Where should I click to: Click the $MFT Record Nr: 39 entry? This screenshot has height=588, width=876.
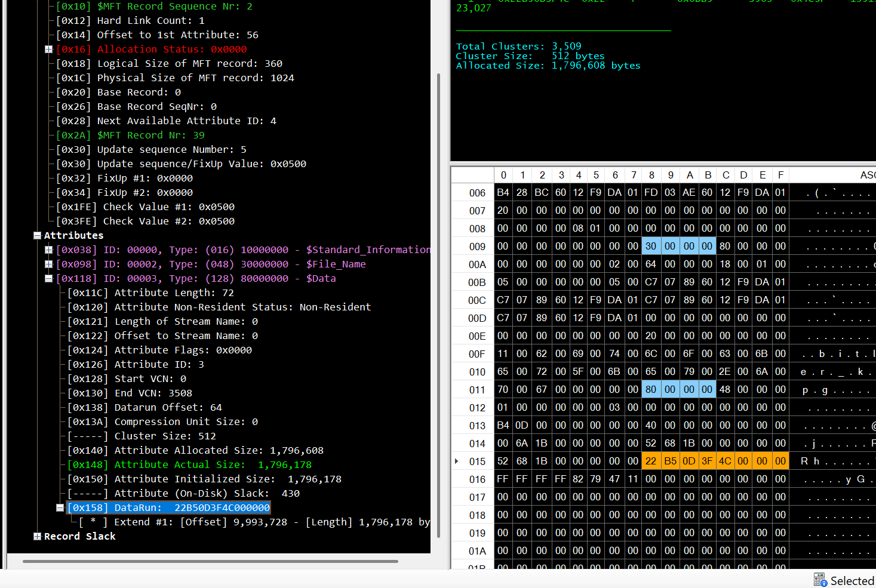(130, 136)
